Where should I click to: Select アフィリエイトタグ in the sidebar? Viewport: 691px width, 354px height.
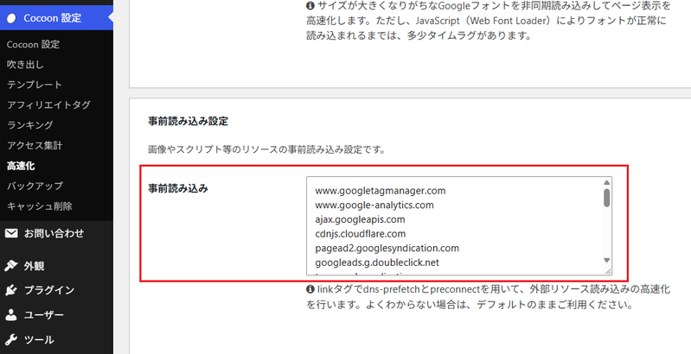point(48,105)
